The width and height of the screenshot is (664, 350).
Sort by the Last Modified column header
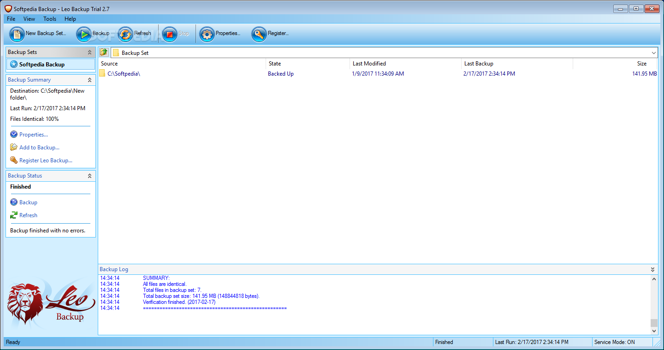[405, 64]
